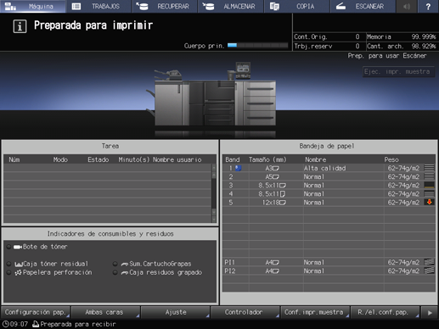The width and height of the screenshot is (439, 329).
Task: Click the info icon beside Preparada para imprimir
Action: 20,26
